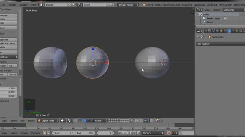Toggle proportional editing button in 3D header

coord(137,121)
